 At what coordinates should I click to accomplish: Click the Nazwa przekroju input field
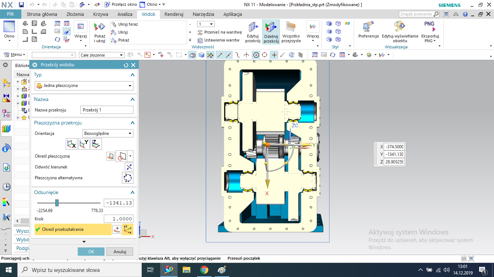106,110
